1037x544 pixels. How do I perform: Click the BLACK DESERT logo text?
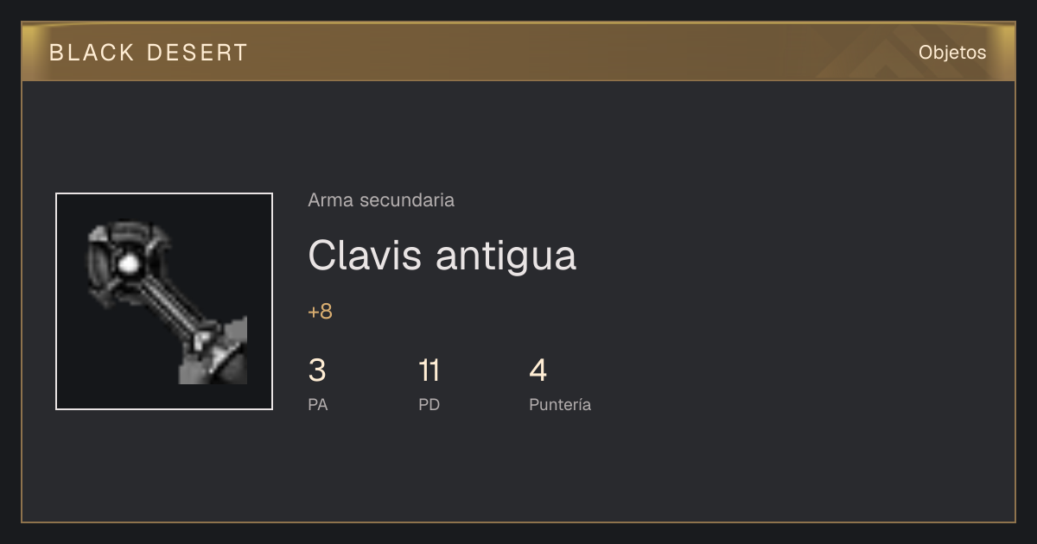[149, 53]
